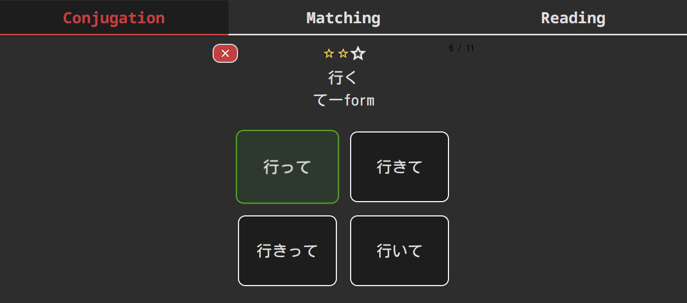
Task: Click the てーform conjugation label
Action: coord(344,100)
